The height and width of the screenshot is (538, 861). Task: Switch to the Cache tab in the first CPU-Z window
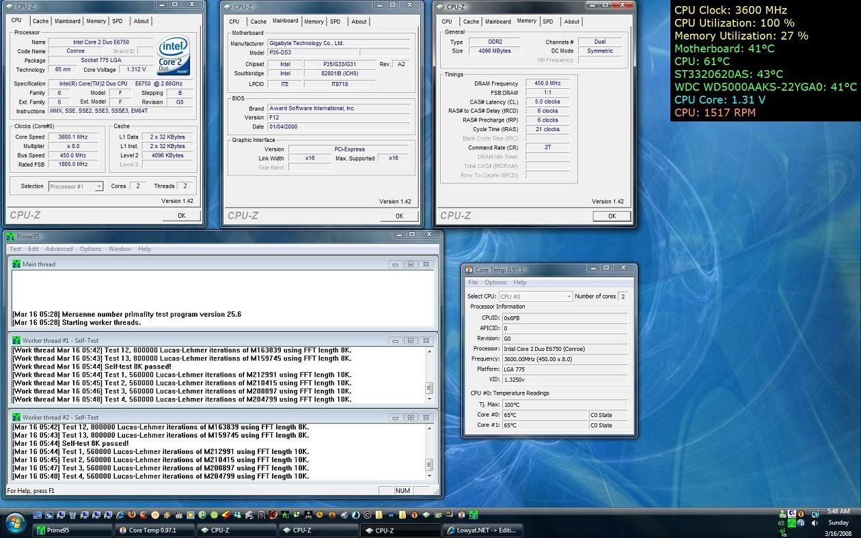tap(41, 22)
